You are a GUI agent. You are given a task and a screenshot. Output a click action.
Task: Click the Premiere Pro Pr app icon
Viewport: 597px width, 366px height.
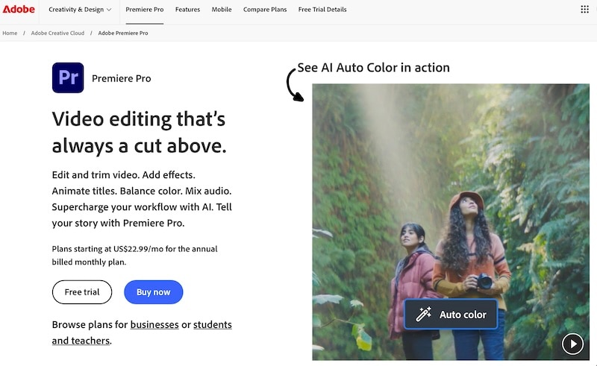68,78
